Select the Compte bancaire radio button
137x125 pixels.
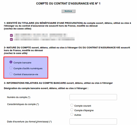[11, 62]
